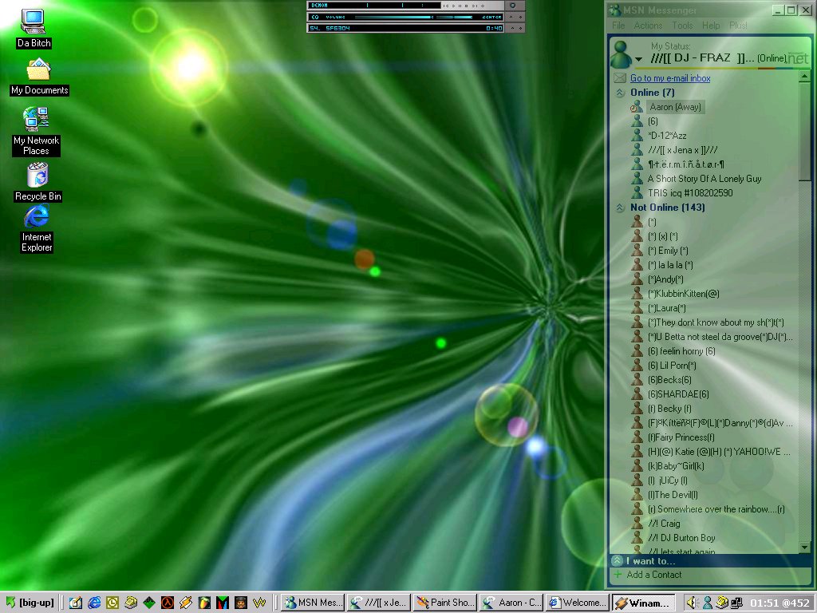Open the Actions menu in Messenger
817x613 pixels.
click(x=648, y=26)
